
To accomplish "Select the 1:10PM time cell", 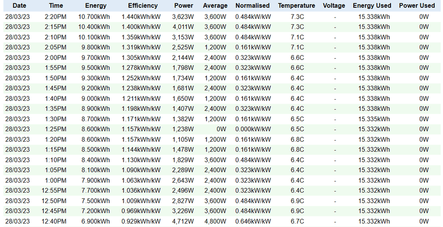I will (55, 160).
